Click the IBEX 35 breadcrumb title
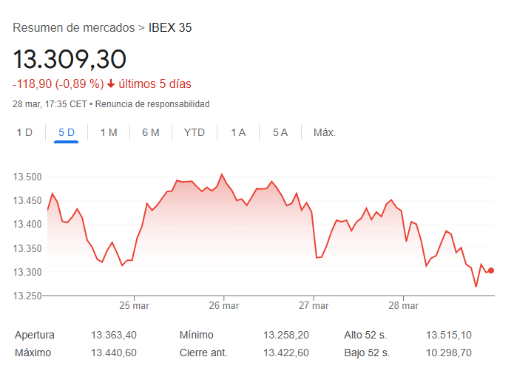Viewport: 514px width, 371px height. [x=170, y=28]
